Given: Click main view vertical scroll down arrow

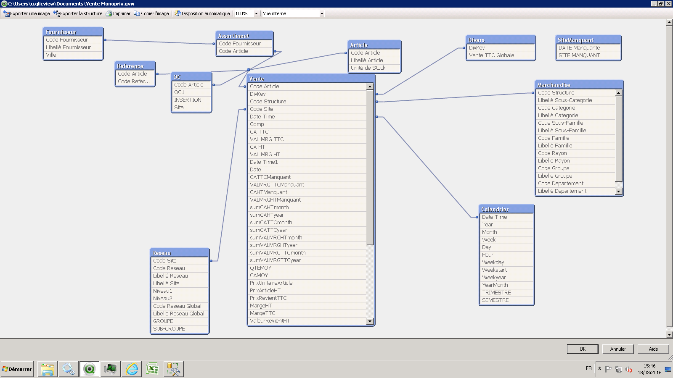Looking at the screenshot, I should 669,335.
